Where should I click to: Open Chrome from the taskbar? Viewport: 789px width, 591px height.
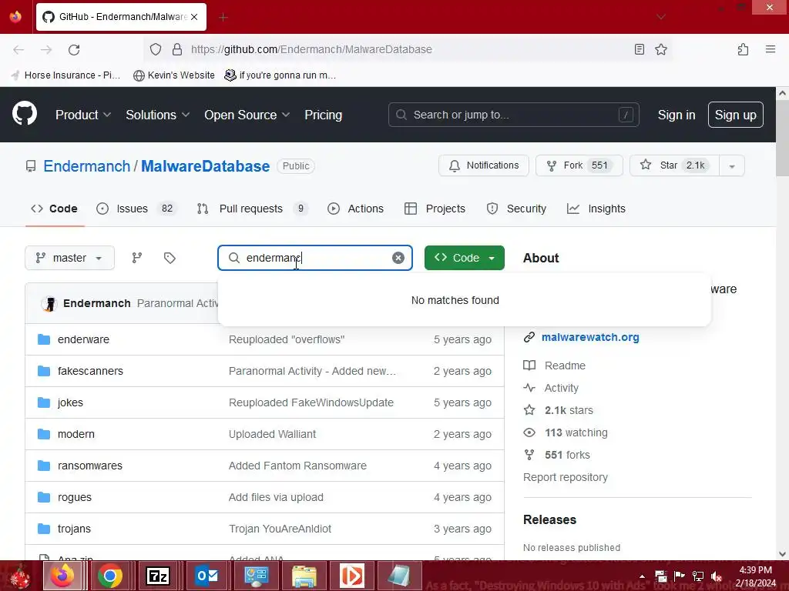point(109,576)
